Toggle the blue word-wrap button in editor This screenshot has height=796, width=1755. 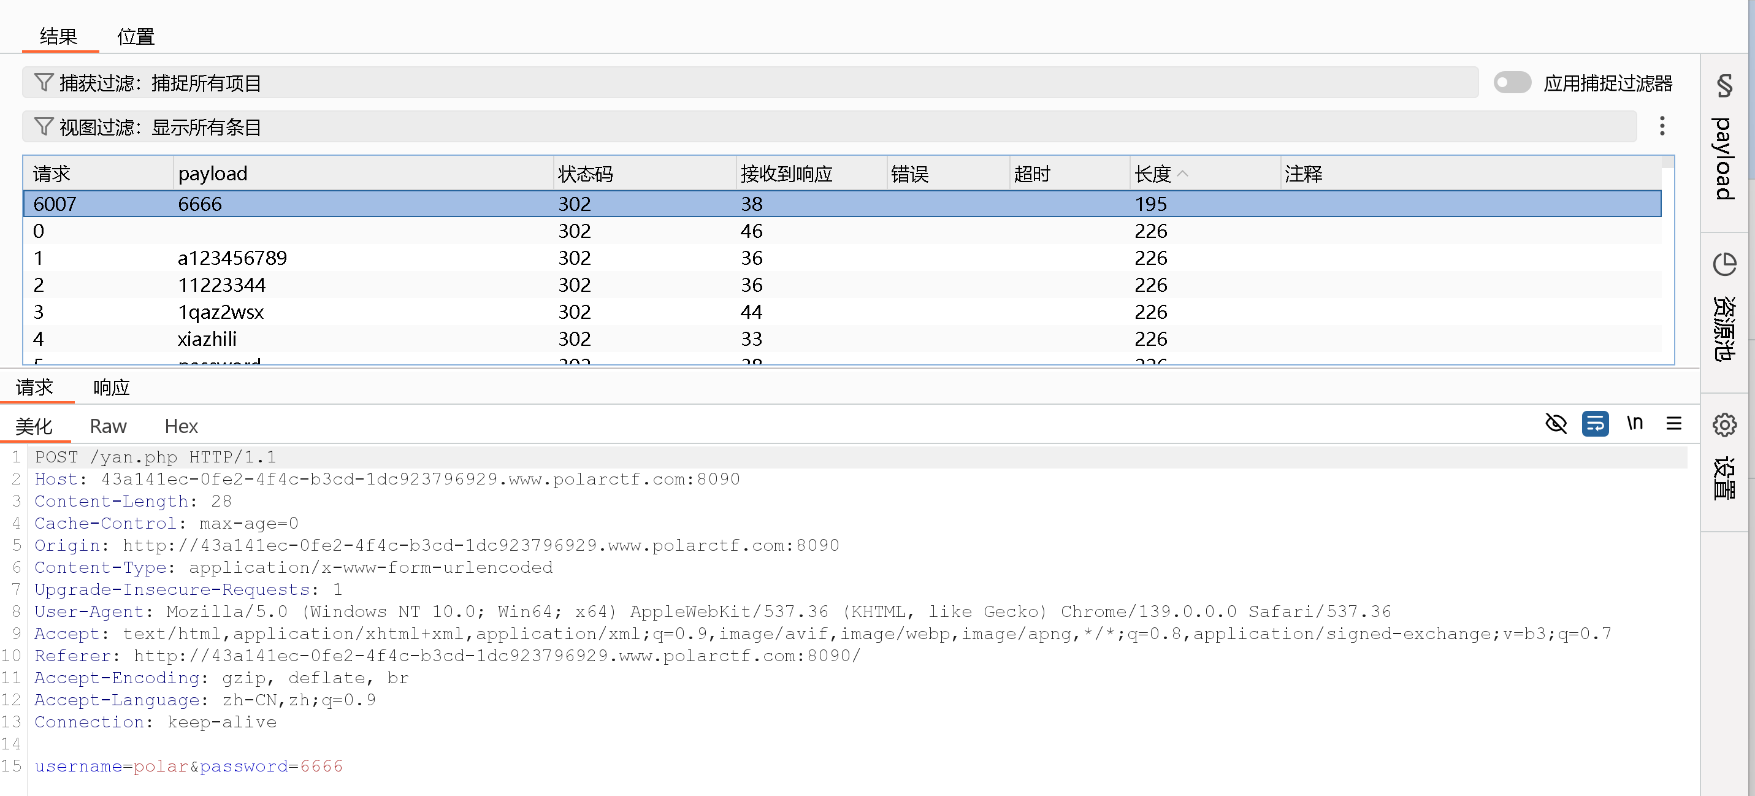tap(1595, 424)
